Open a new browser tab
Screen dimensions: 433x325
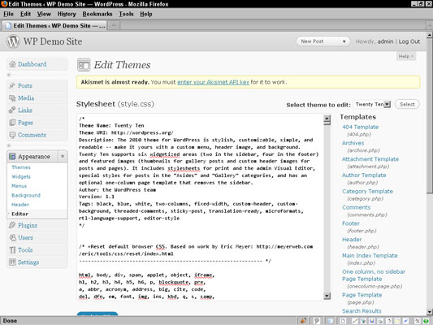click(x=114, y=25)
